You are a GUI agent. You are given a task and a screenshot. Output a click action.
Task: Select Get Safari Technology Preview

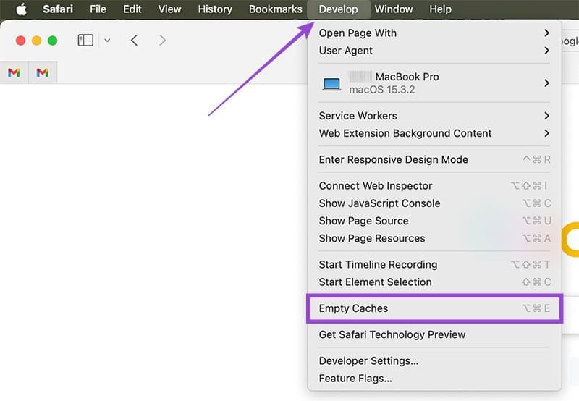(435, 334)
